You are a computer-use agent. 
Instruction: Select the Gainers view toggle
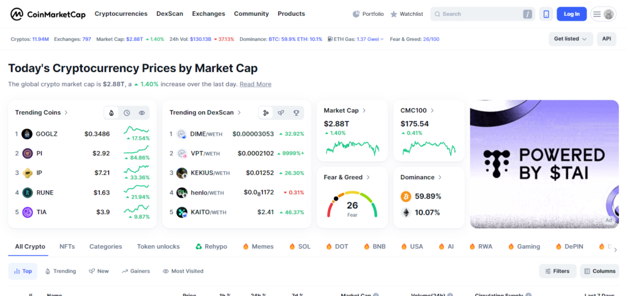135,271
